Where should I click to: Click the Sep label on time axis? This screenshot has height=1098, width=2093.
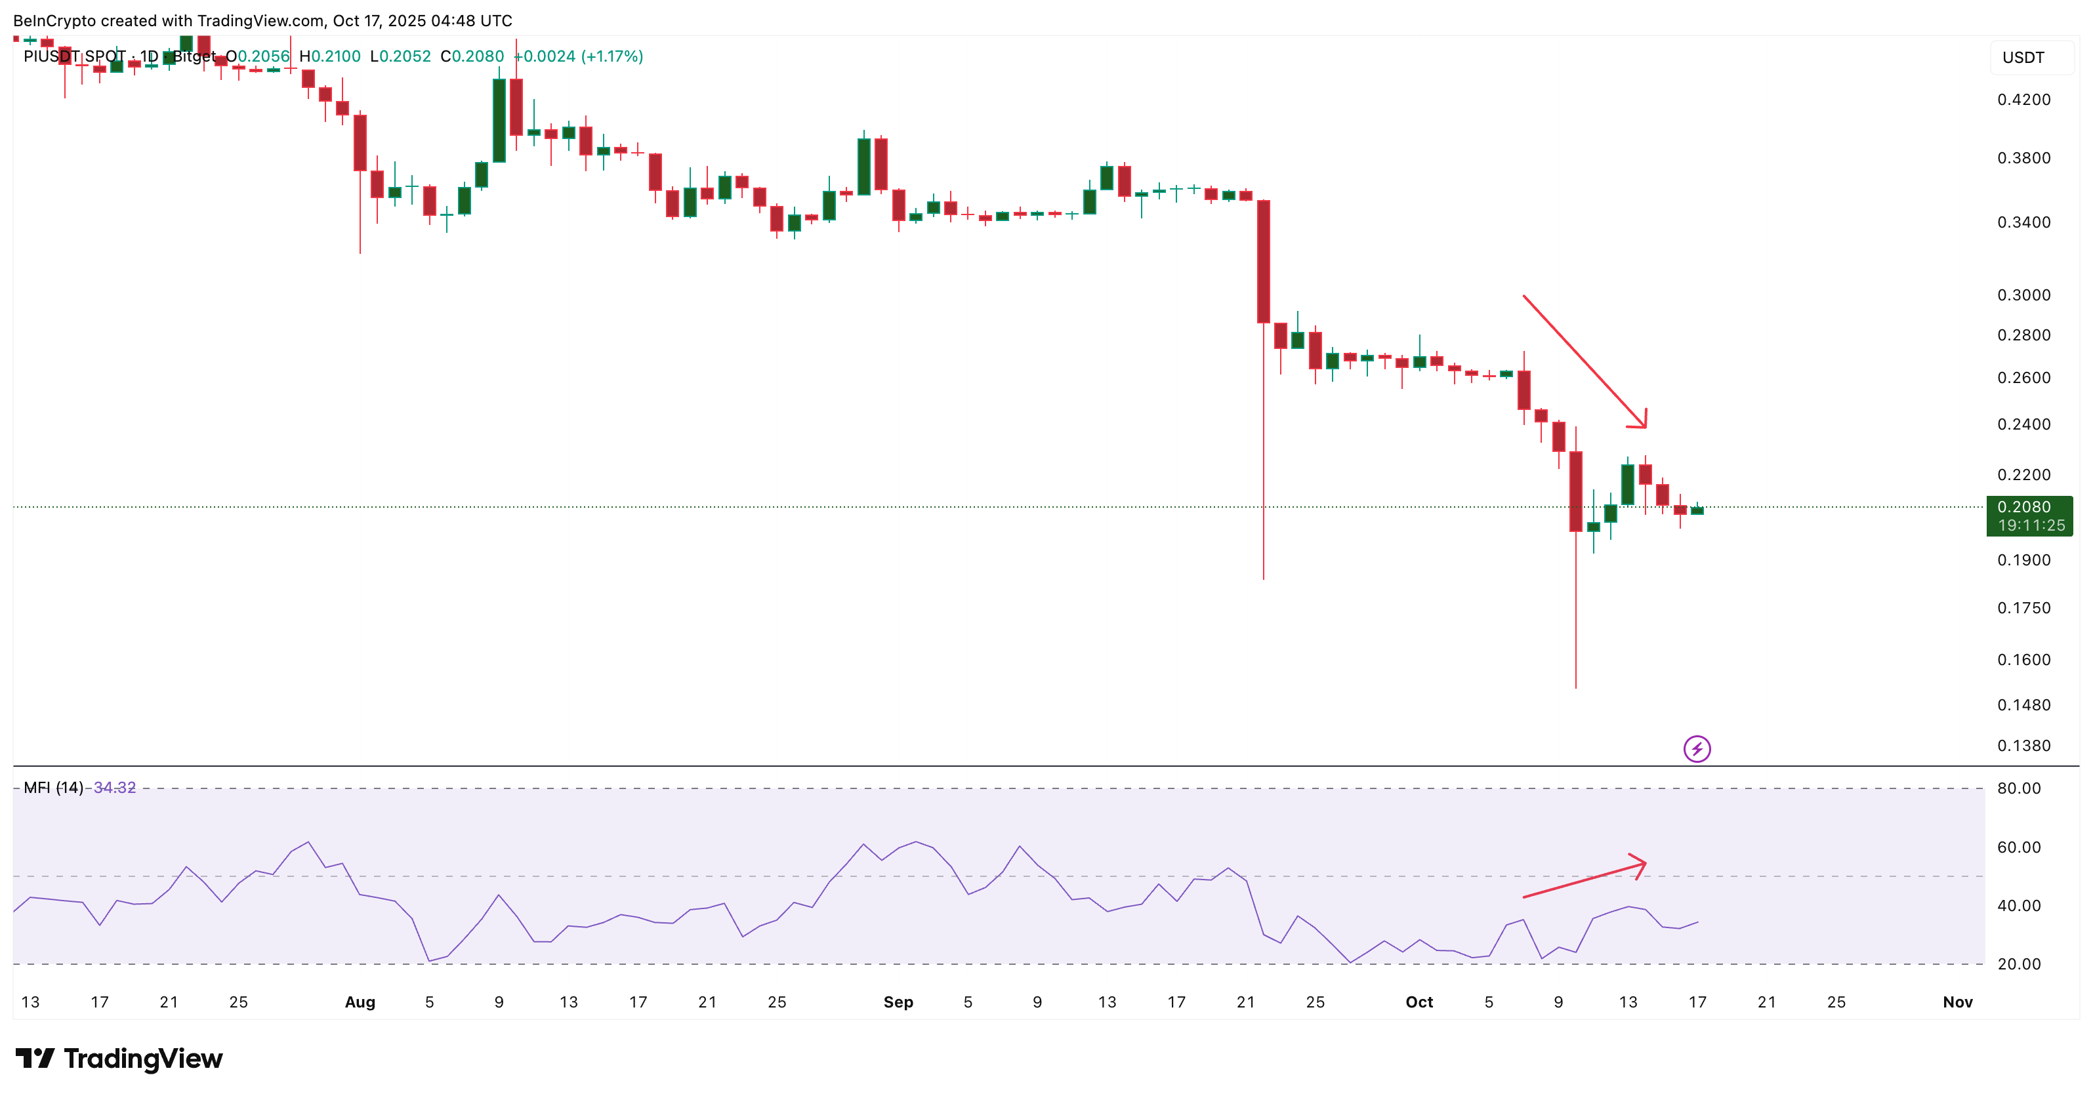tap(898, 1002)
